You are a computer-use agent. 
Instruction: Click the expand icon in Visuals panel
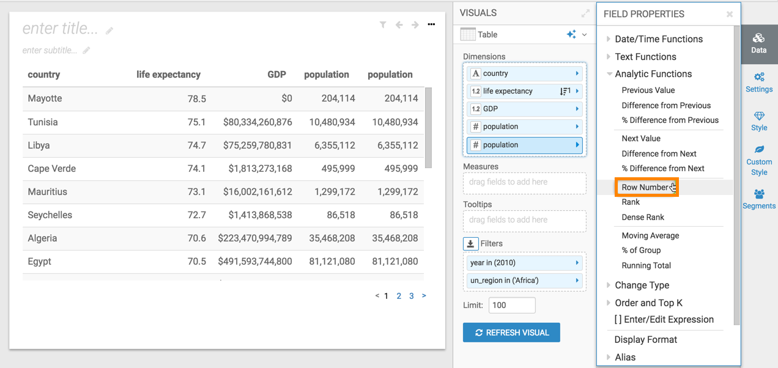[x=585, y=13]
